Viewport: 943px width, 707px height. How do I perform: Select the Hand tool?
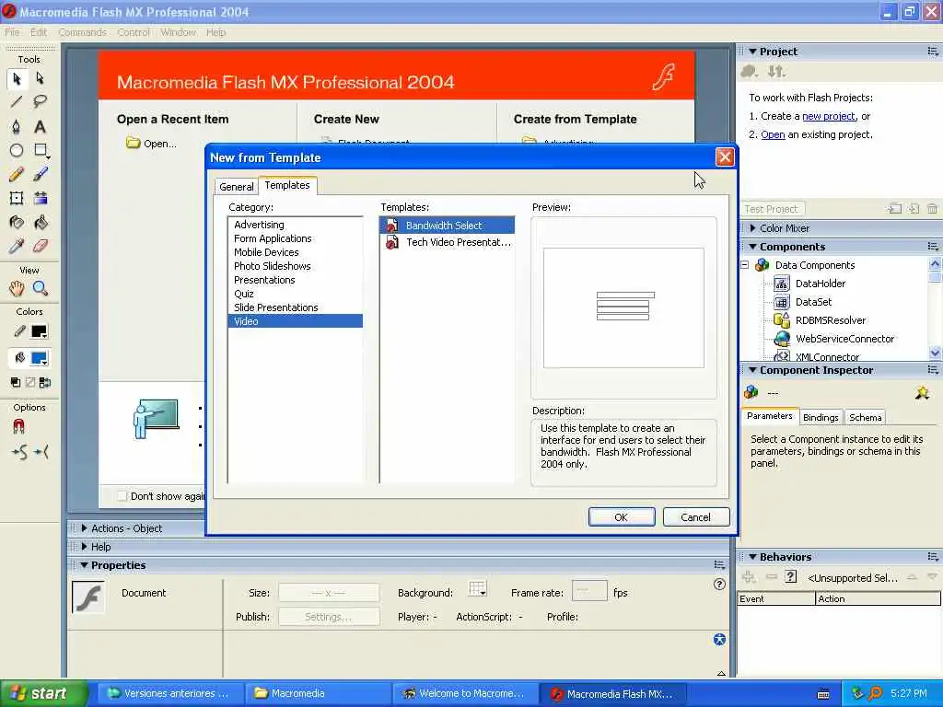(17, 288)
